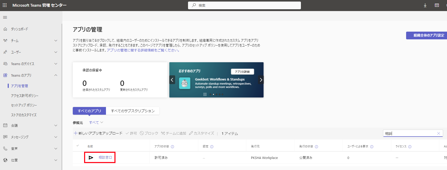Click the Dashboard home icon
The width and height of the screenshot is (447, 170).
click(x=5, y=29)
